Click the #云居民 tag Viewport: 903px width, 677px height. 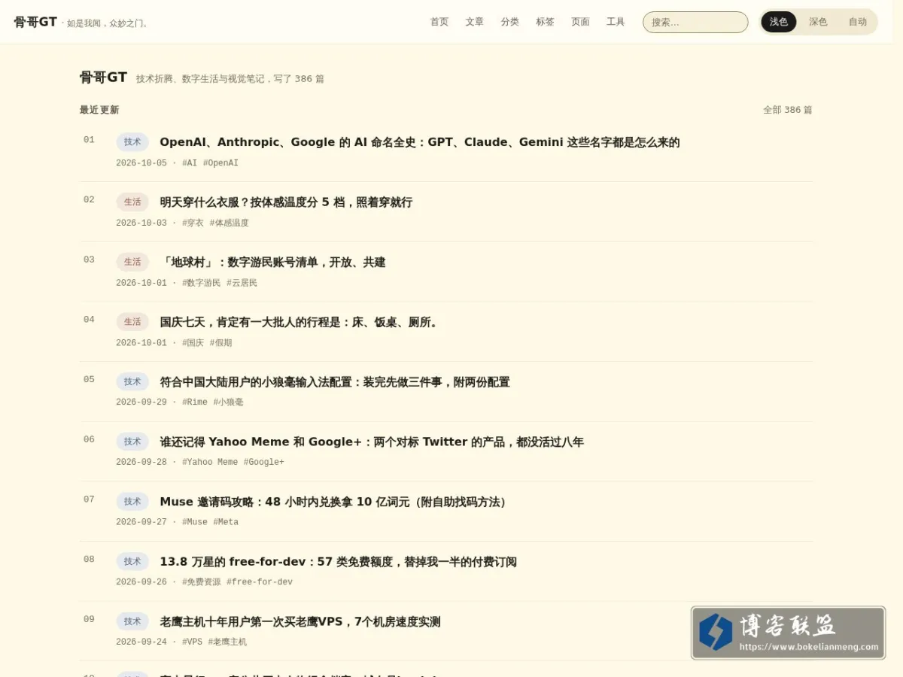[242, 283]
